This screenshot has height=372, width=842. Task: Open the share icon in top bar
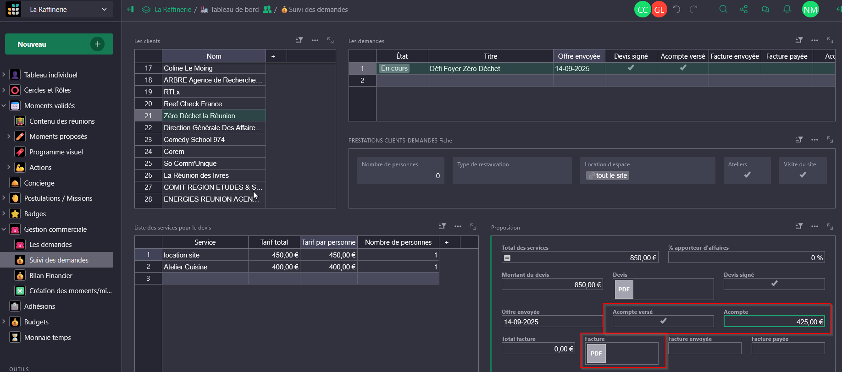pyautogui.click(x=743, y=9)
